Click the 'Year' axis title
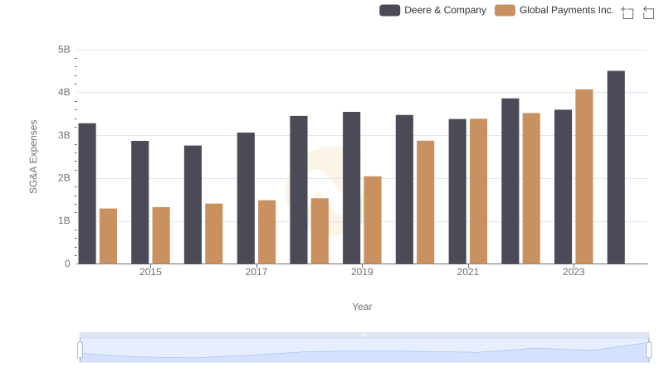The width and height of the screenshot is (664, 382). point(362,307)
